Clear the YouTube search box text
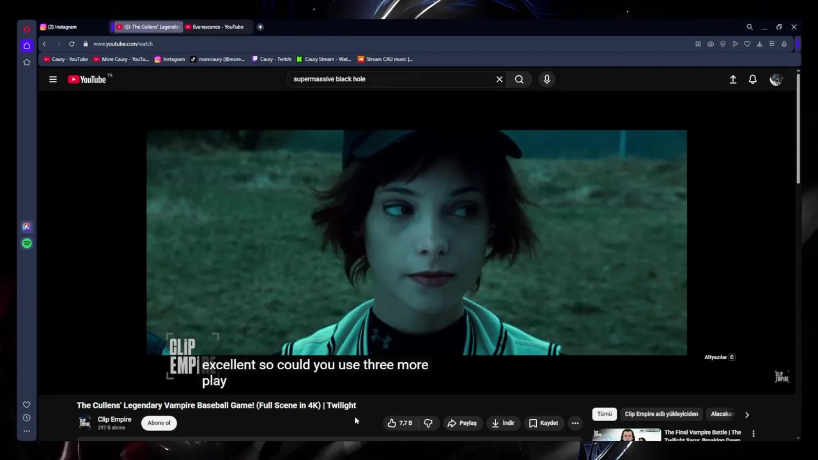Screen dimensions: 818x460 coord(500,79)
